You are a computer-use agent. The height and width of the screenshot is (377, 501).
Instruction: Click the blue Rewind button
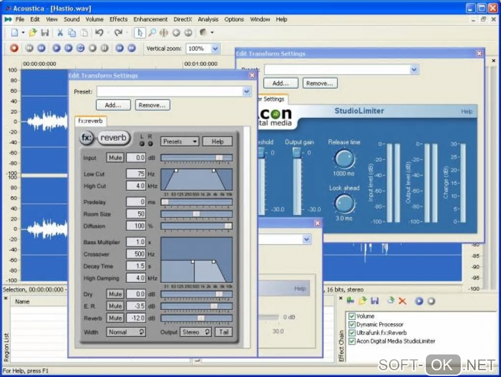(42, 48)
